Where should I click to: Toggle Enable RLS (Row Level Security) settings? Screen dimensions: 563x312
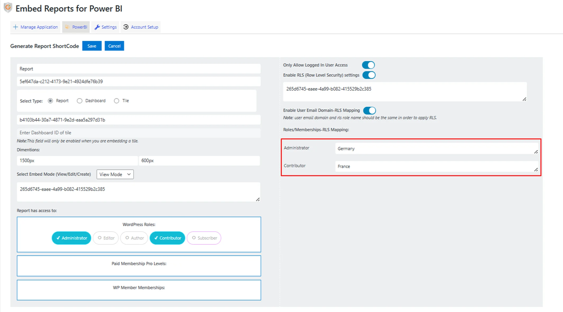pyautogui.click(x=369, y=75)
